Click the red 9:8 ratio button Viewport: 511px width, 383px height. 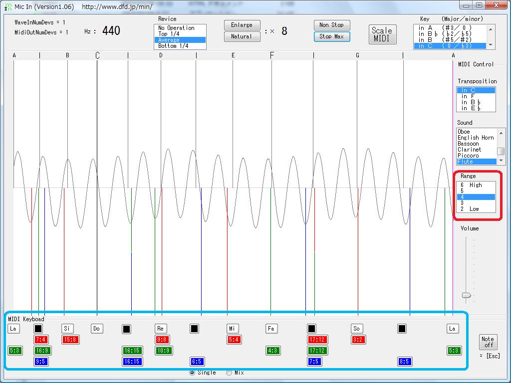[x=162, y=340]
